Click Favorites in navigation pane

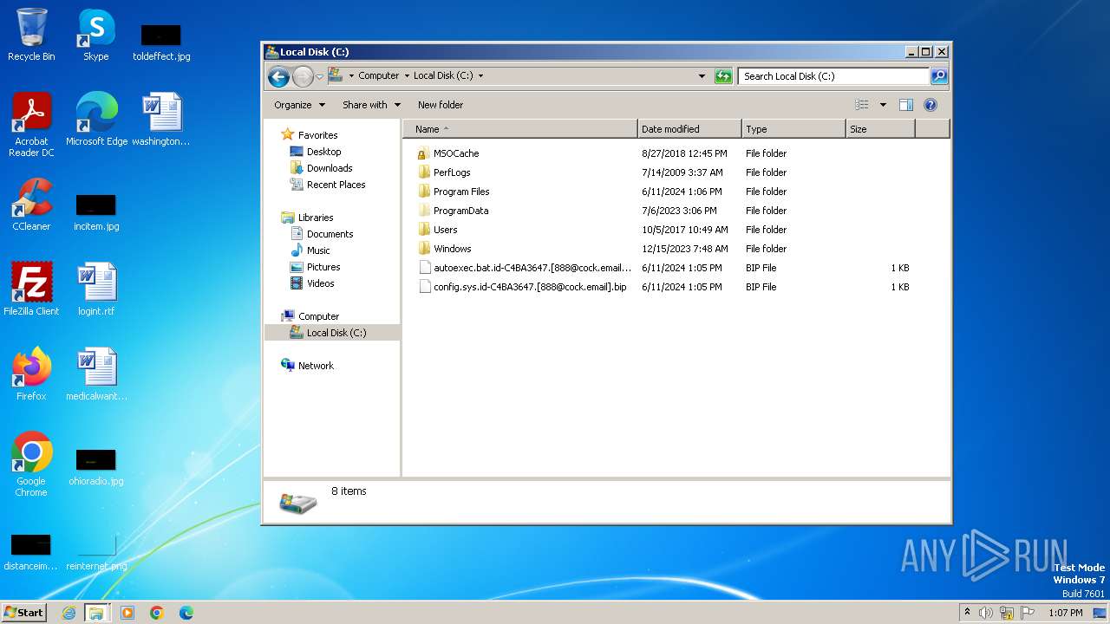pyautogui.click(x=317, y=135)
